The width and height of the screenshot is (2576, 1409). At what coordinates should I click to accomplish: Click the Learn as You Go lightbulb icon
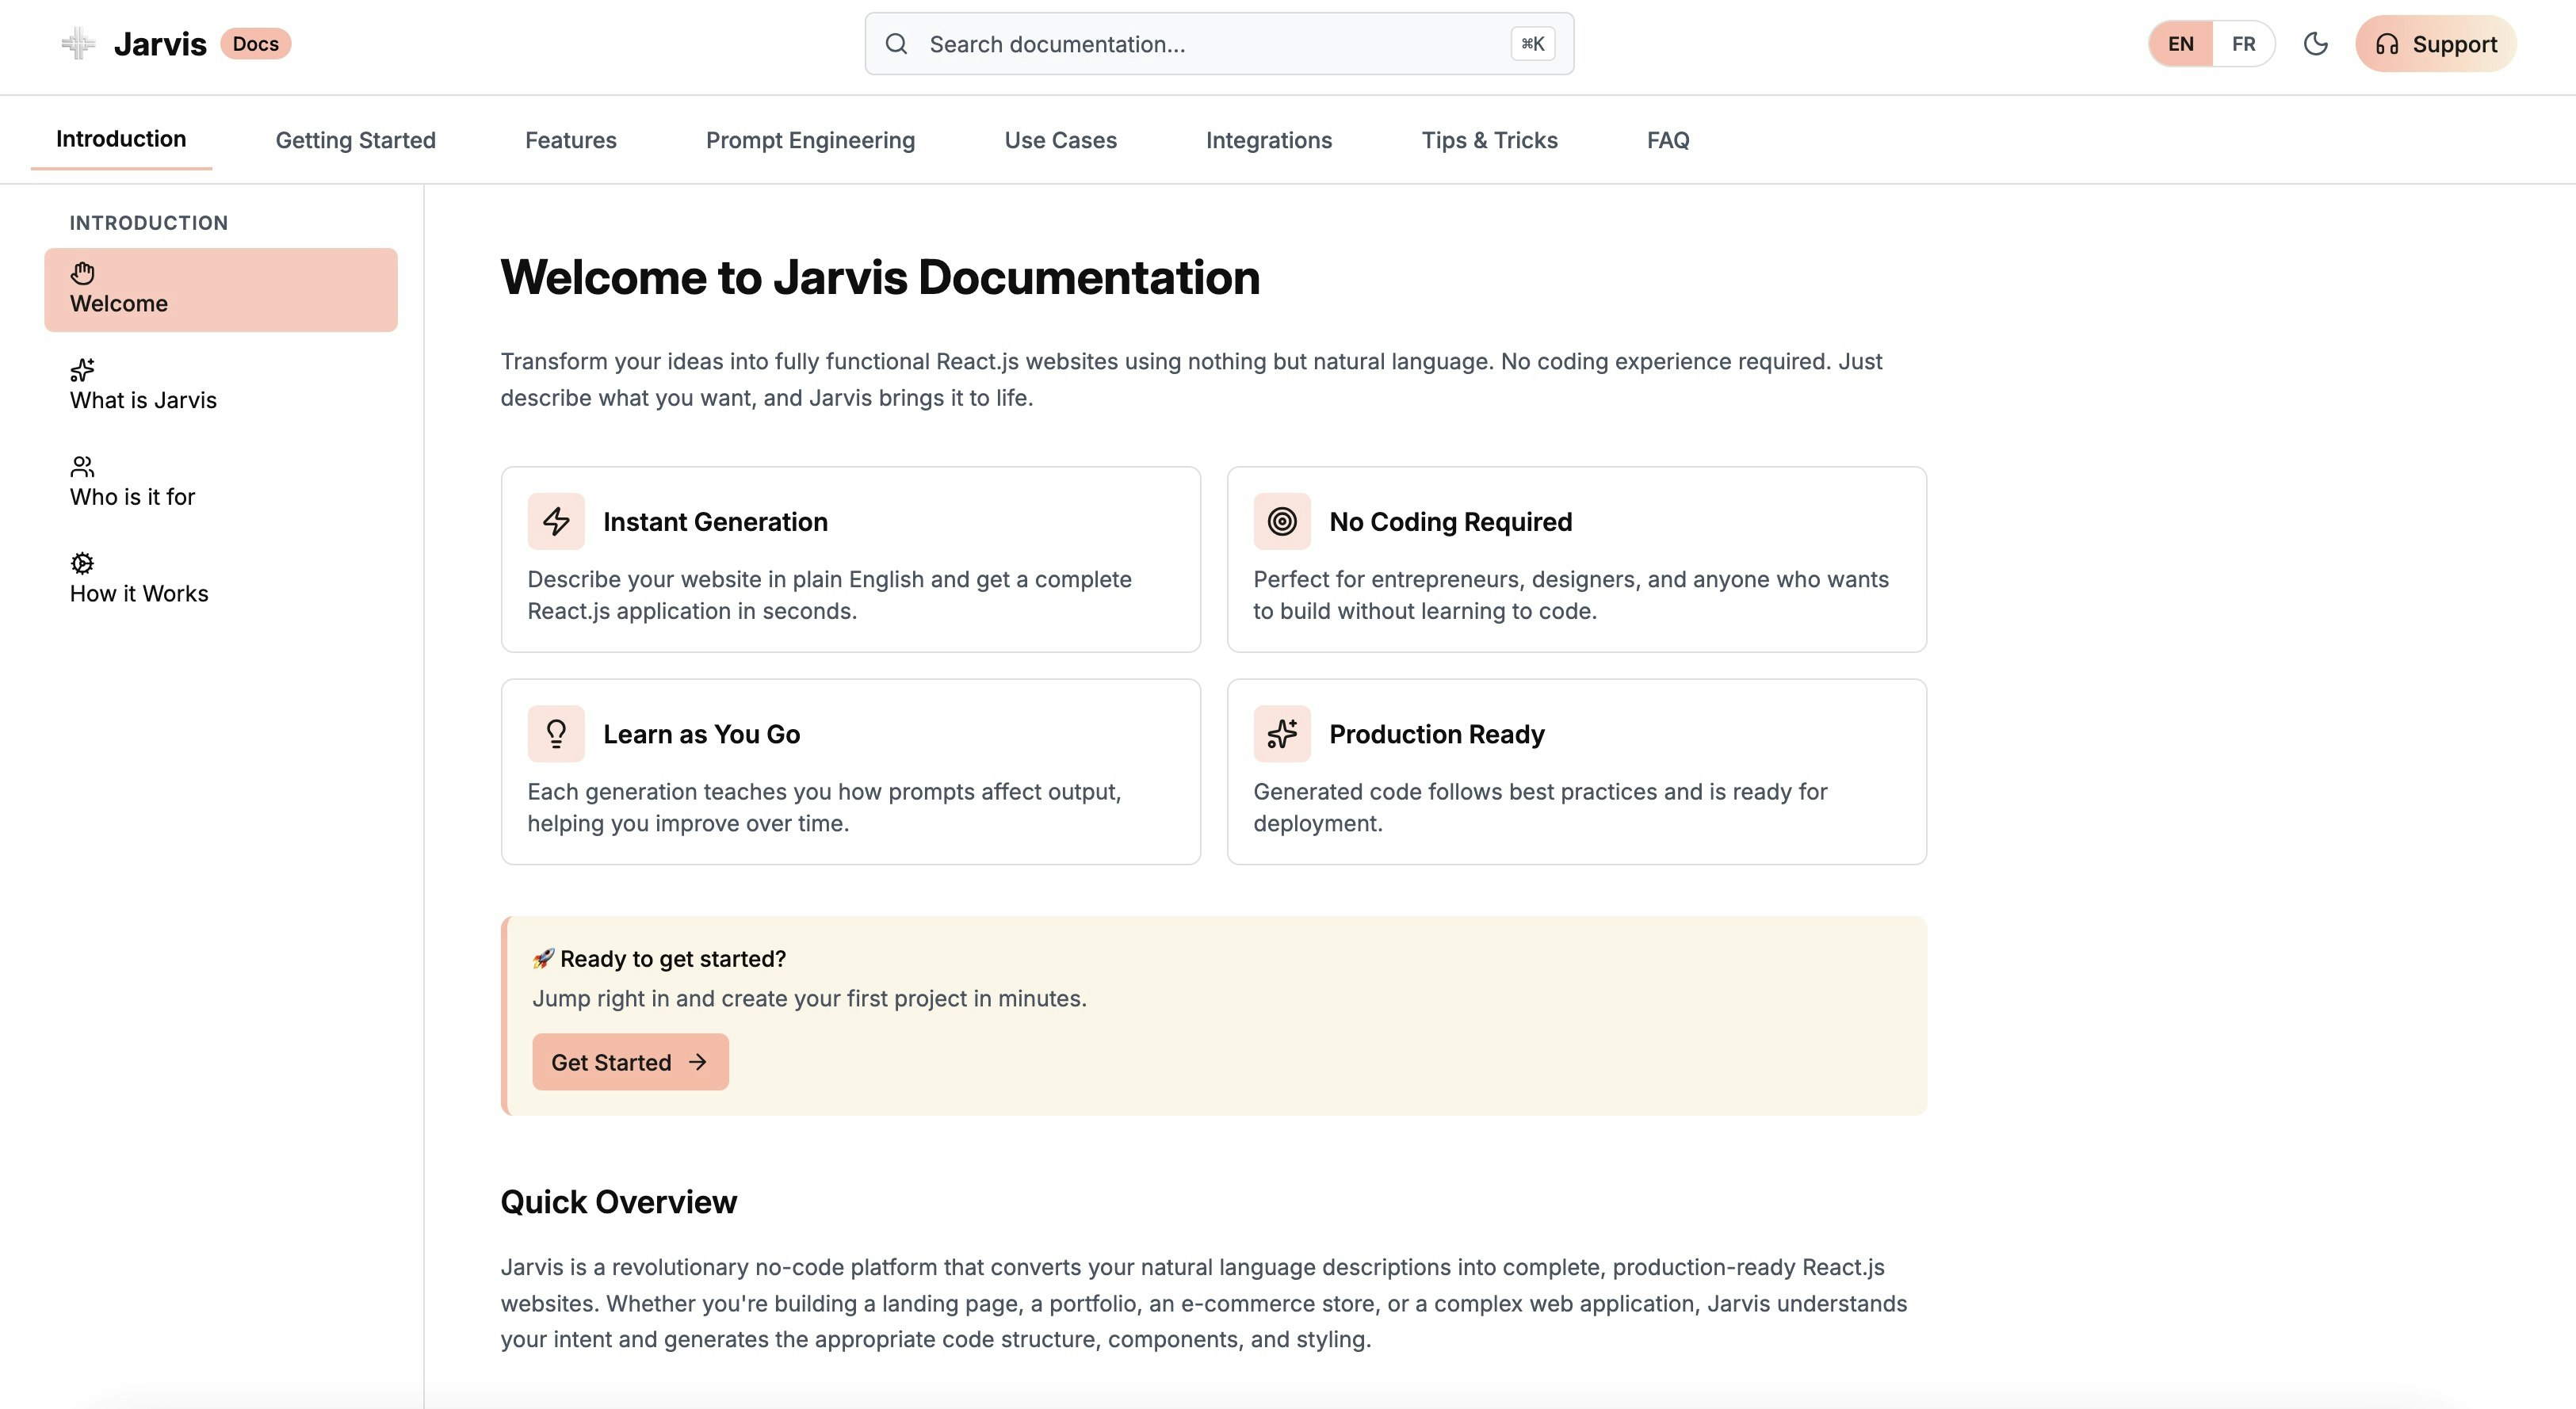pos(556,733)
